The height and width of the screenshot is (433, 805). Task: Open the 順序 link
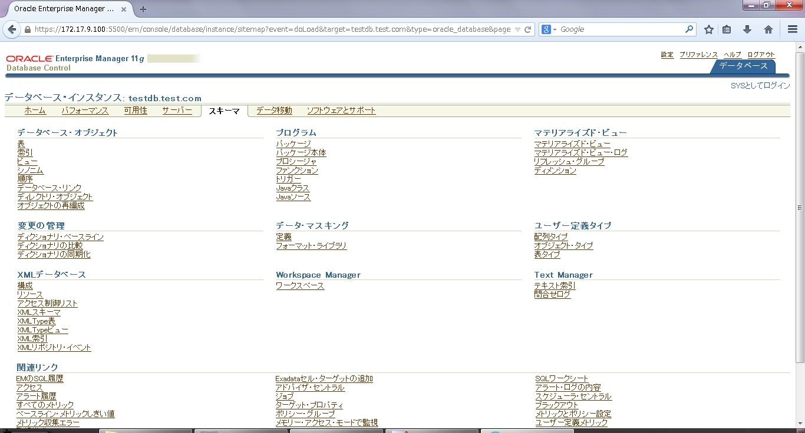tap(25, 179)
